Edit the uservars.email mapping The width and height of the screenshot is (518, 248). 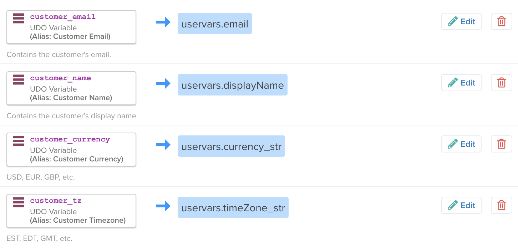click(x=461, y=21)
